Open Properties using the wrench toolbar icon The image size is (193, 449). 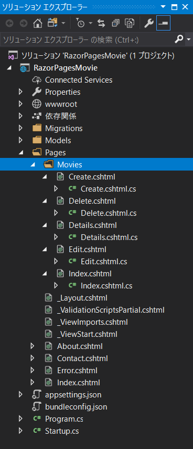(149, 24)
